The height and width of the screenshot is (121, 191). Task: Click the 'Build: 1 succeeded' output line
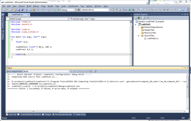pos(48,89)
